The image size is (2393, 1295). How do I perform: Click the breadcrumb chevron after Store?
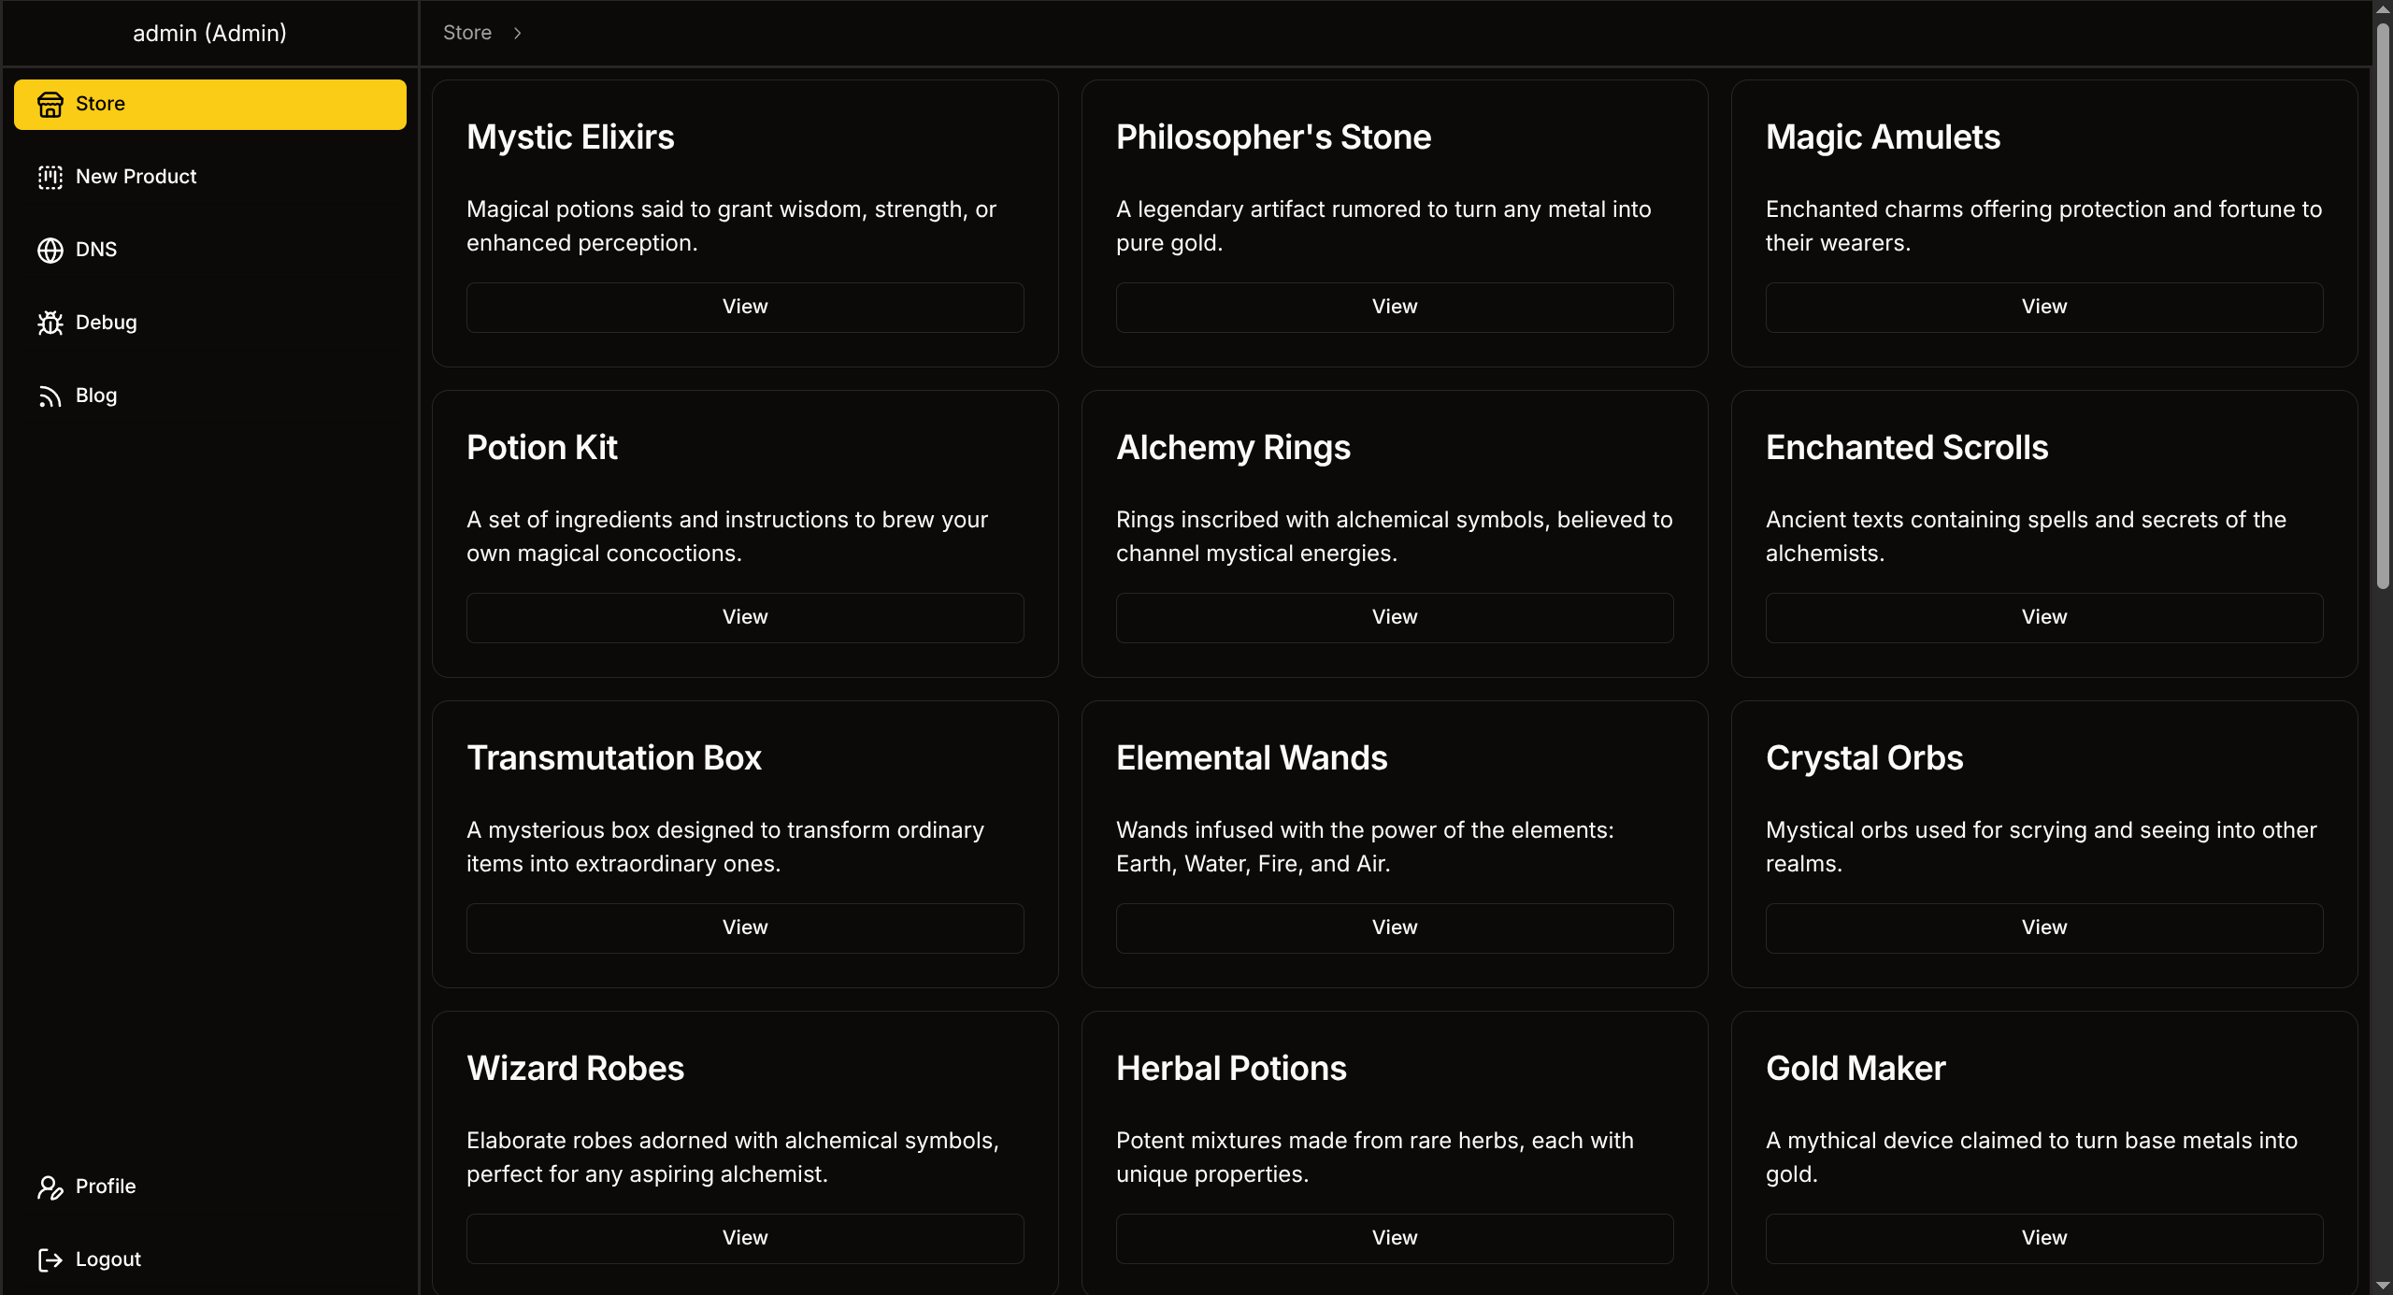[517, 33]
